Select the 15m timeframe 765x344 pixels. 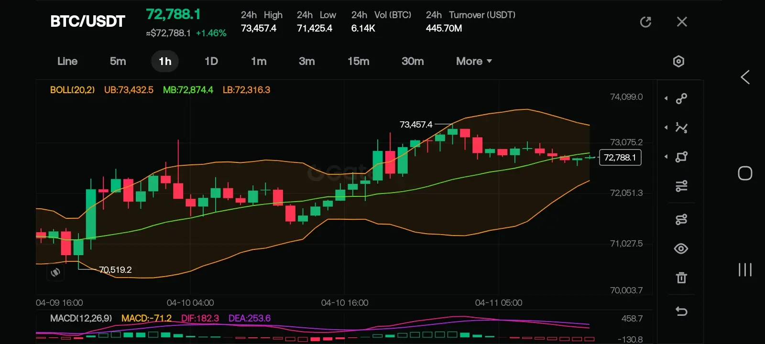coord(359,61)
